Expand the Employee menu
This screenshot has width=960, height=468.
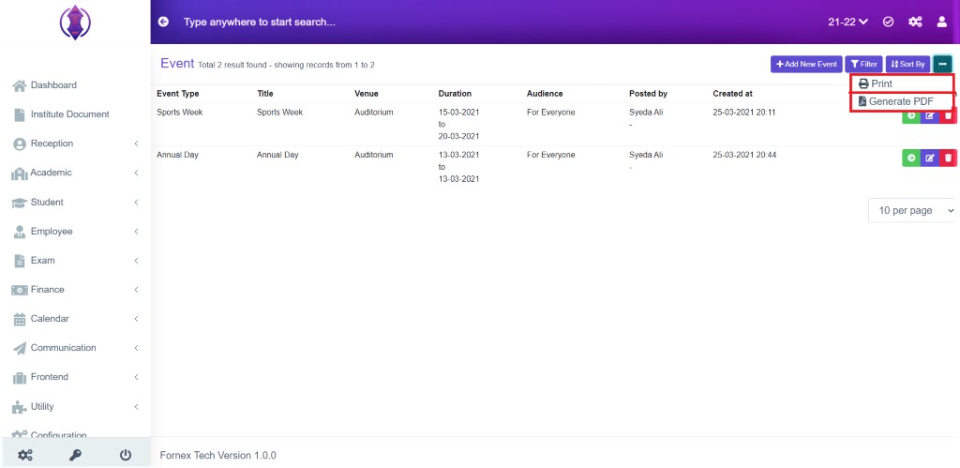(75, 232)
